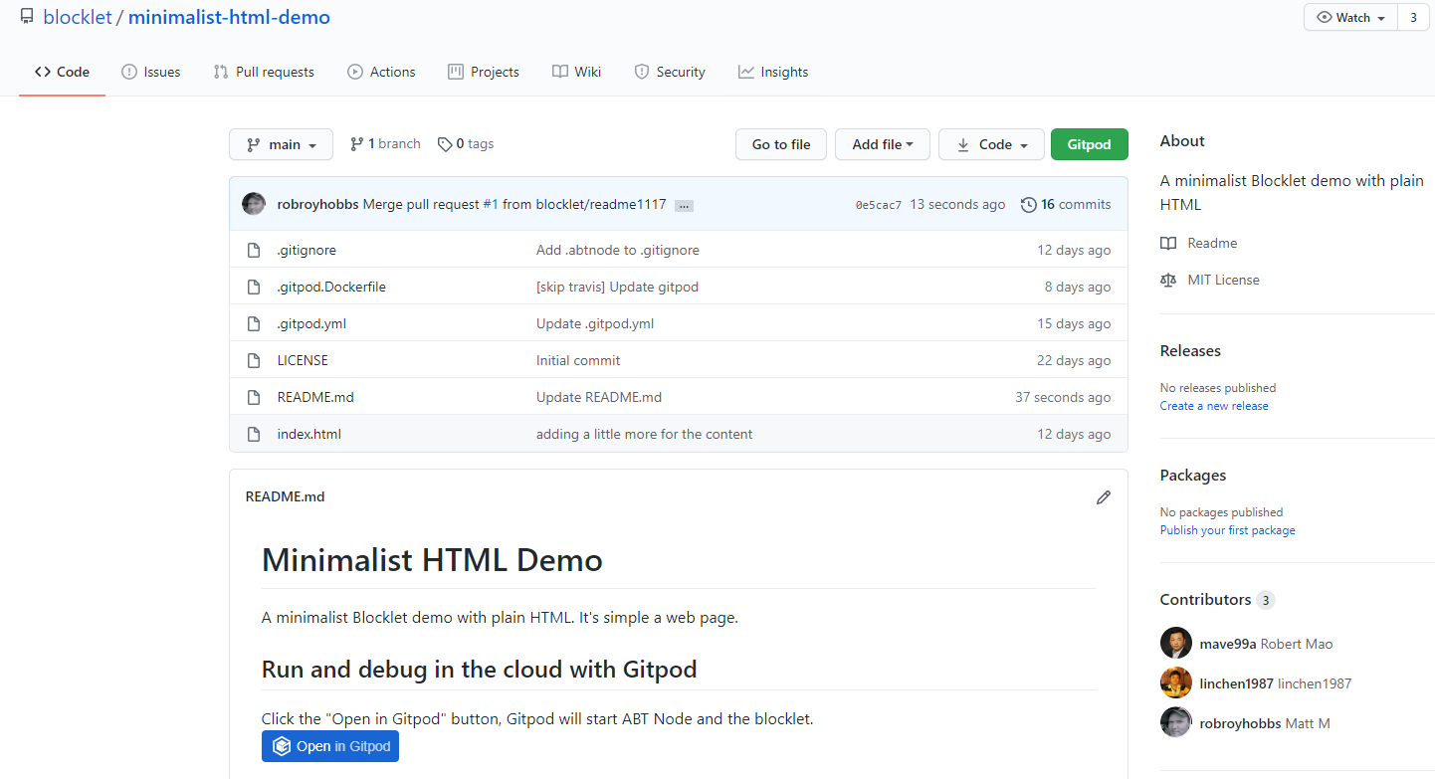Click the scale icon beside MIT License

pyautogui.click(x=1168, y=281)
